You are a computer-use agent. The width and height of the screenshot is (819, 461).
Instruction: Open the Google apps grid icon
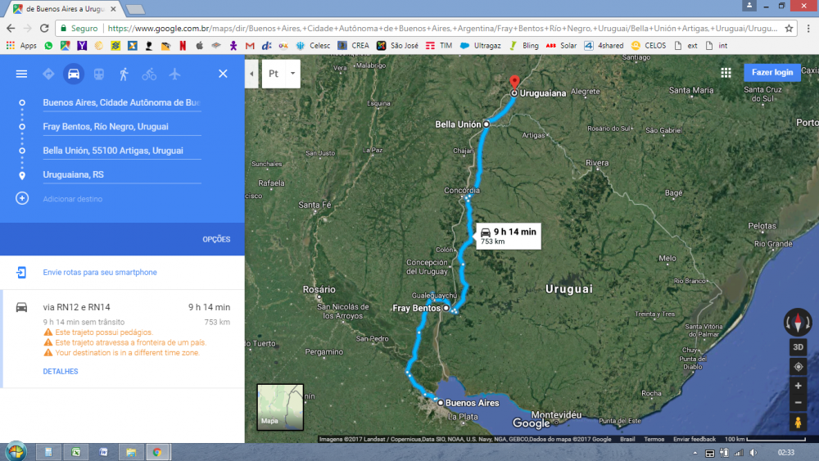(726, 73)
